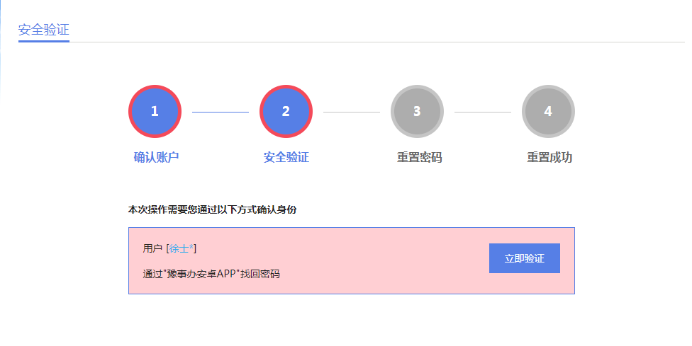This screenshot has height=346, width=692.
Task: Click the 立即验证 button
Action: (x=525, y=258)
